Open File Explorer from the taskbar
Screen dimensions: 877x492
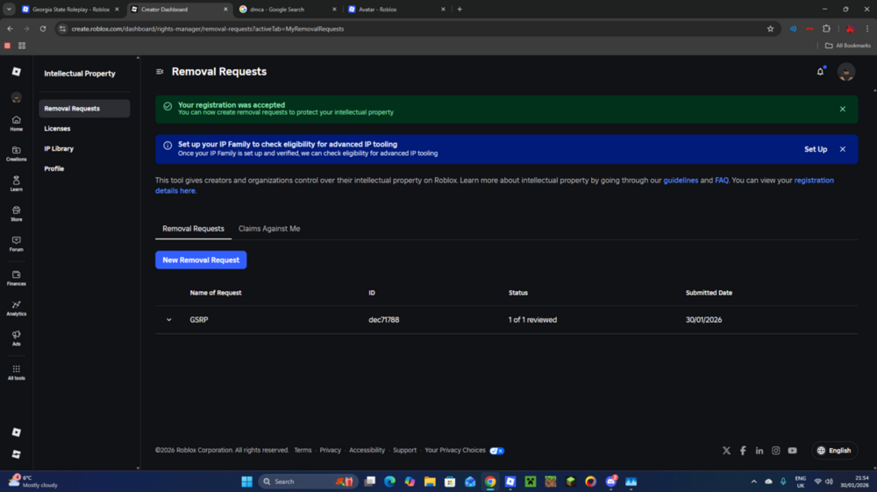(430, 481)
